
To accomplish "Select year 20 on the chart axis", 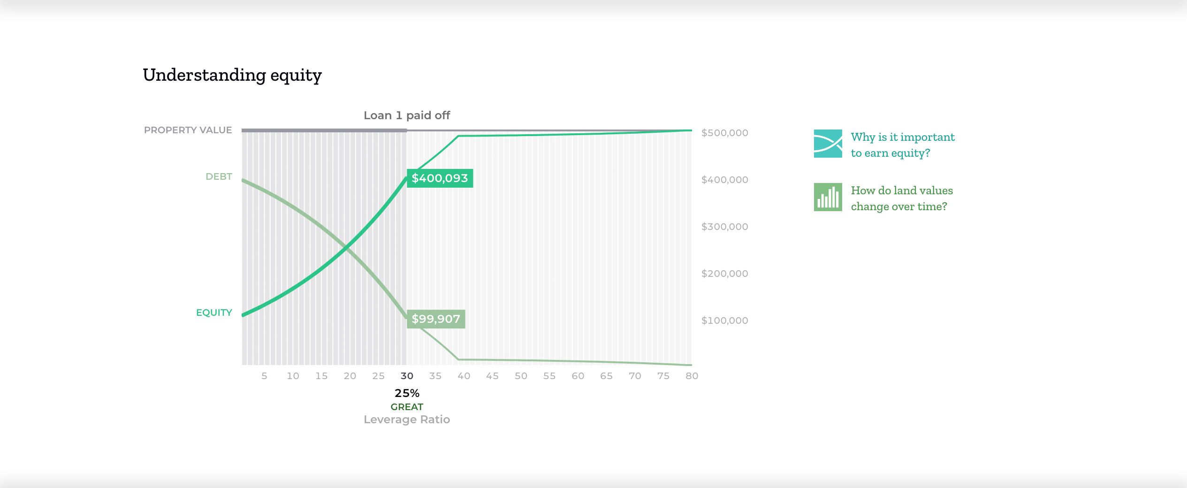I will point(350,376).
